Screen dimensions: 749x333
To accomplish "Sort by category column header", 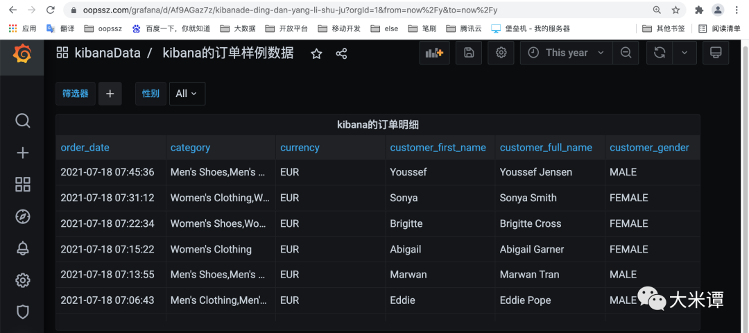I will pyautogui.click(x=190, y=148).
